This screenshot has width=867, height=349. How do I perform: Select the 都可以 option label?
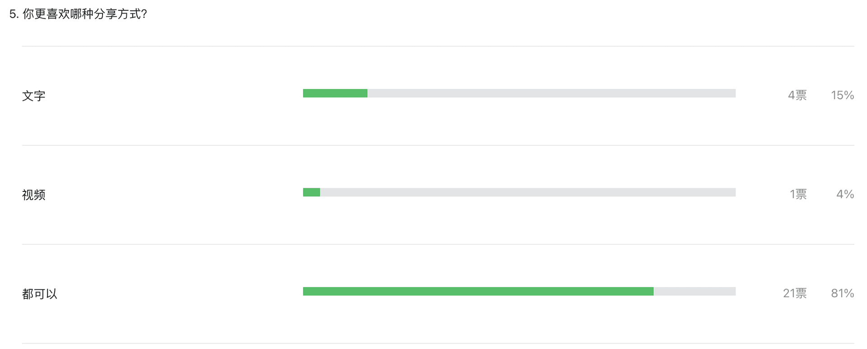tap(40, 294)
